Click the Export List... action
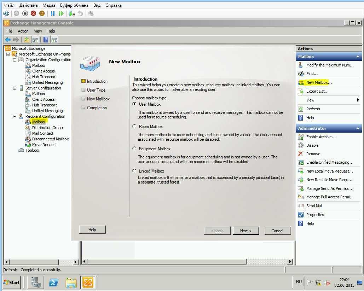364x291 pixels. [317, 91]
